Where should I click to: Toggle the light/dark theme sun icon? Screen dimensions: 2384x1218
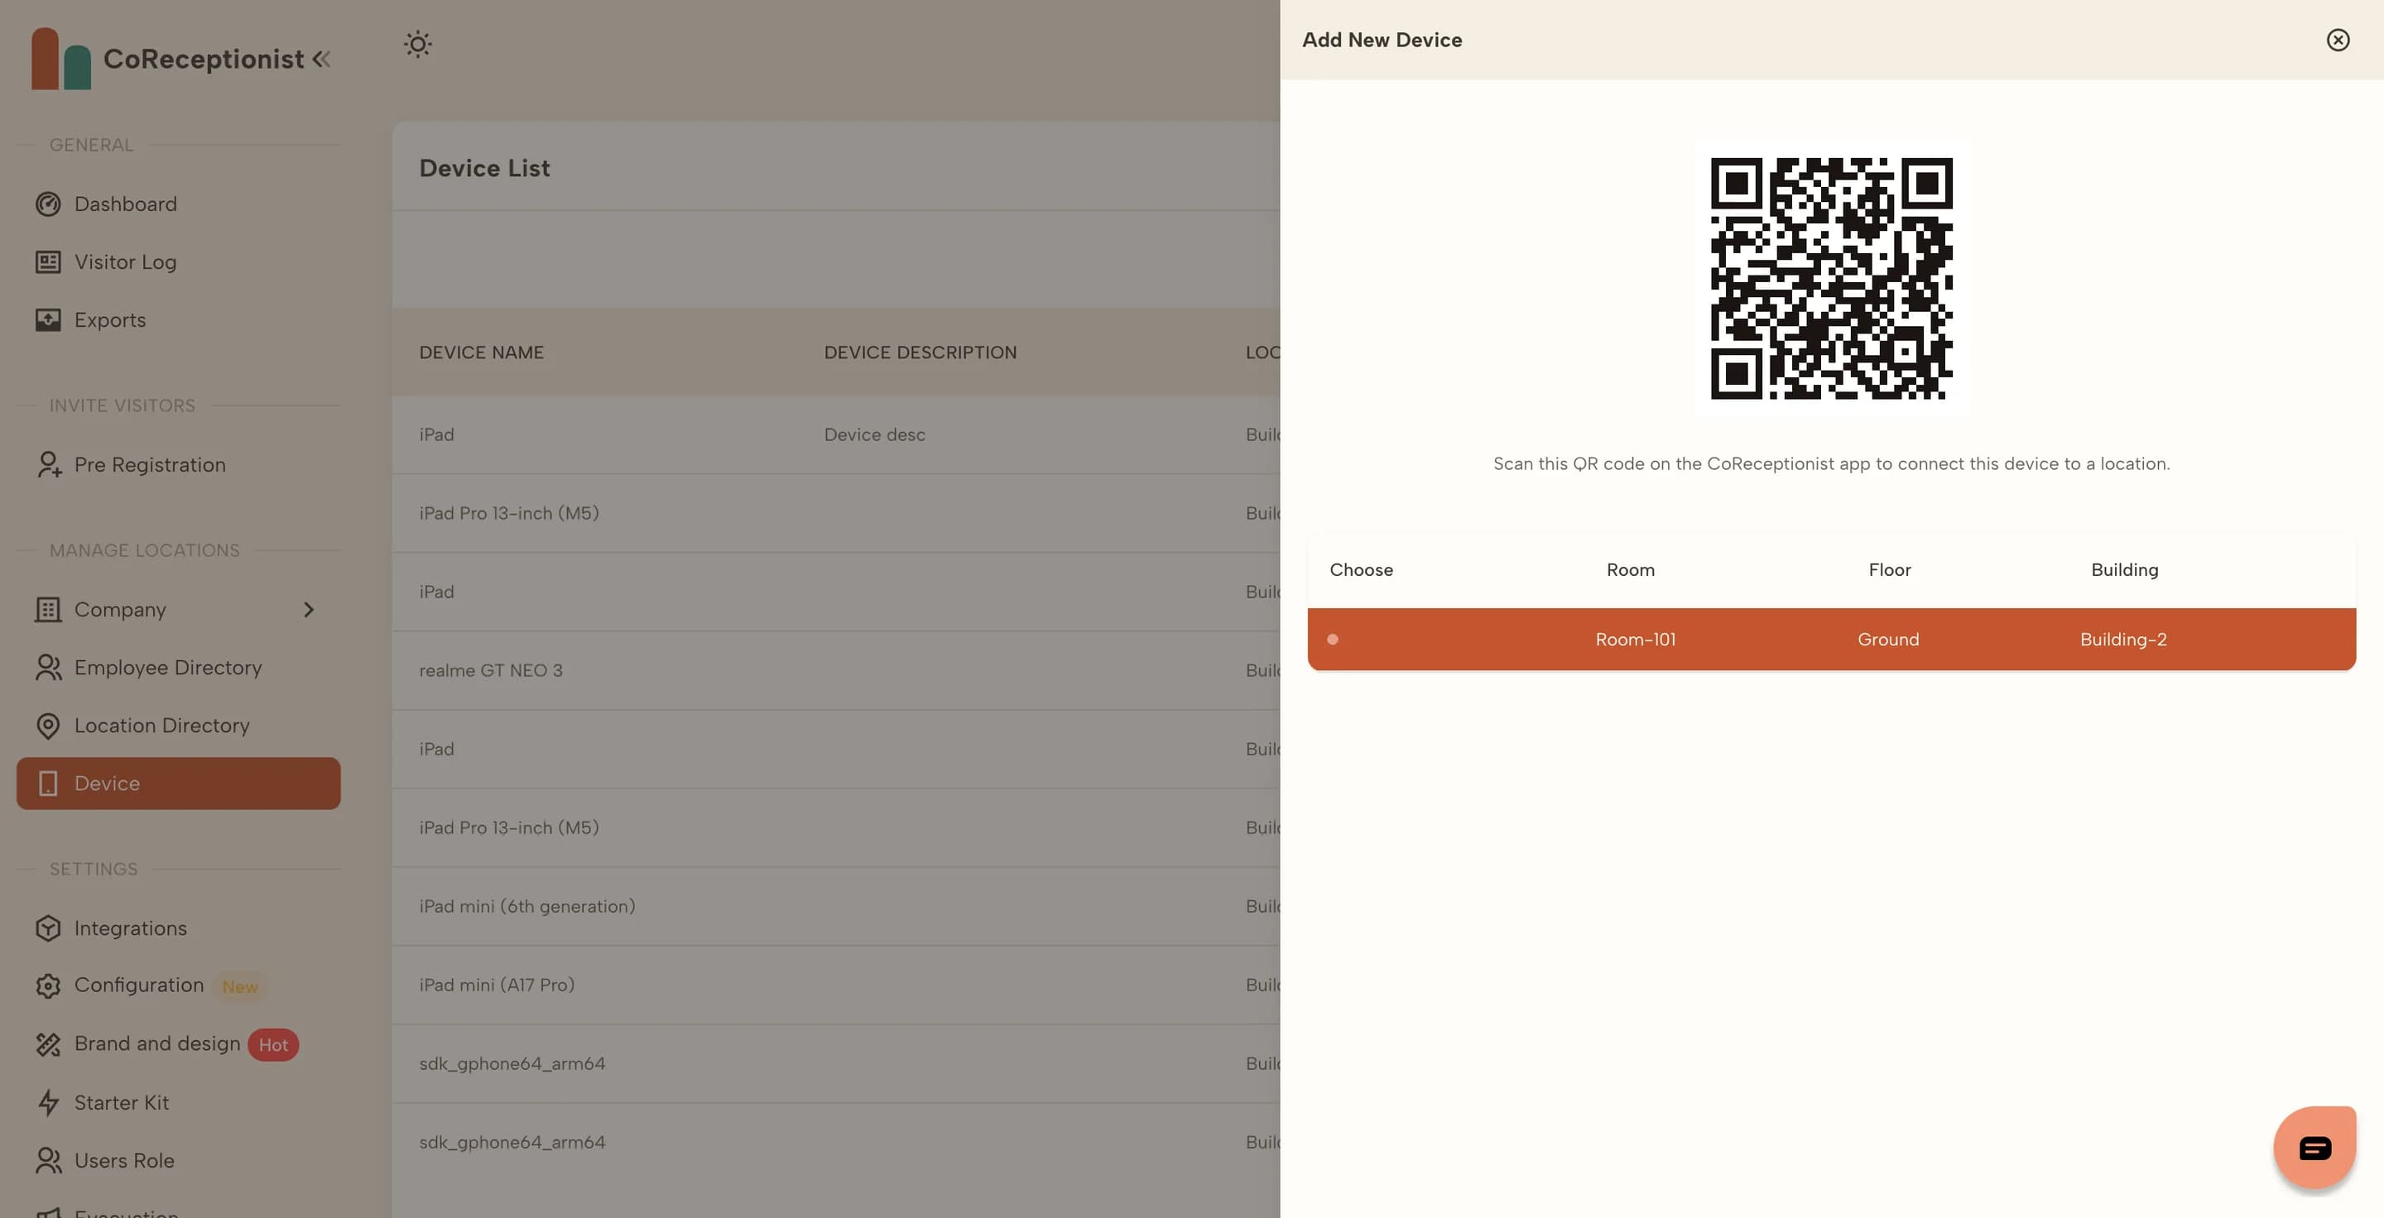point(417,44)
